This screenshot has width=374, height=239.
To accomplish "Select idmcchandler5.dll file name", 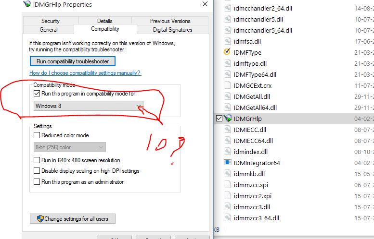I will [258, 19].
